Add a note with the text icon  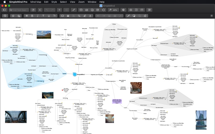(x=81, y=10)
